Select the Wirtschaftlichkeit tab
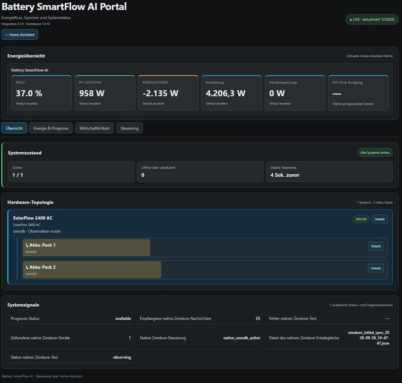The width and height of the screenshot is (402, 383). pyautogui.click(x=94, y=128)
